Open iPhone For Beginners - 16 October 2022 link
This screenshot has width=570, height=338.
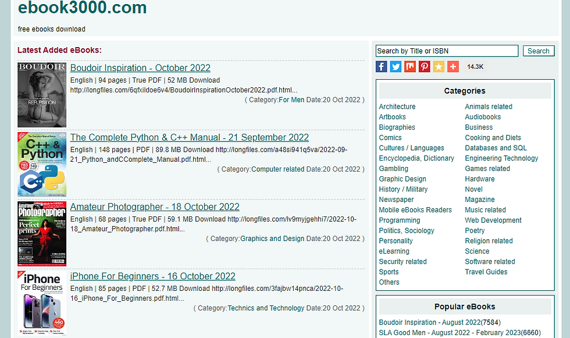(152, 276)
